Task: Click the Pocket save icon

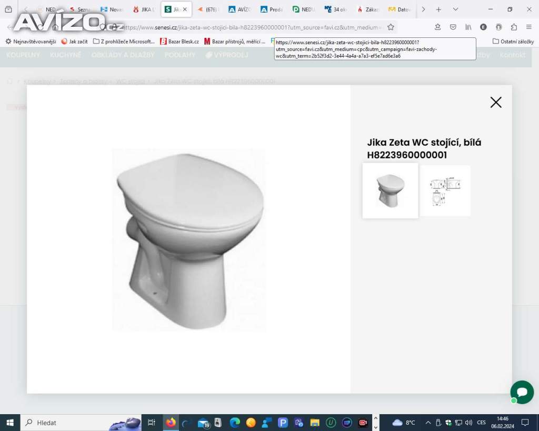Action: (x=453, y=27)
